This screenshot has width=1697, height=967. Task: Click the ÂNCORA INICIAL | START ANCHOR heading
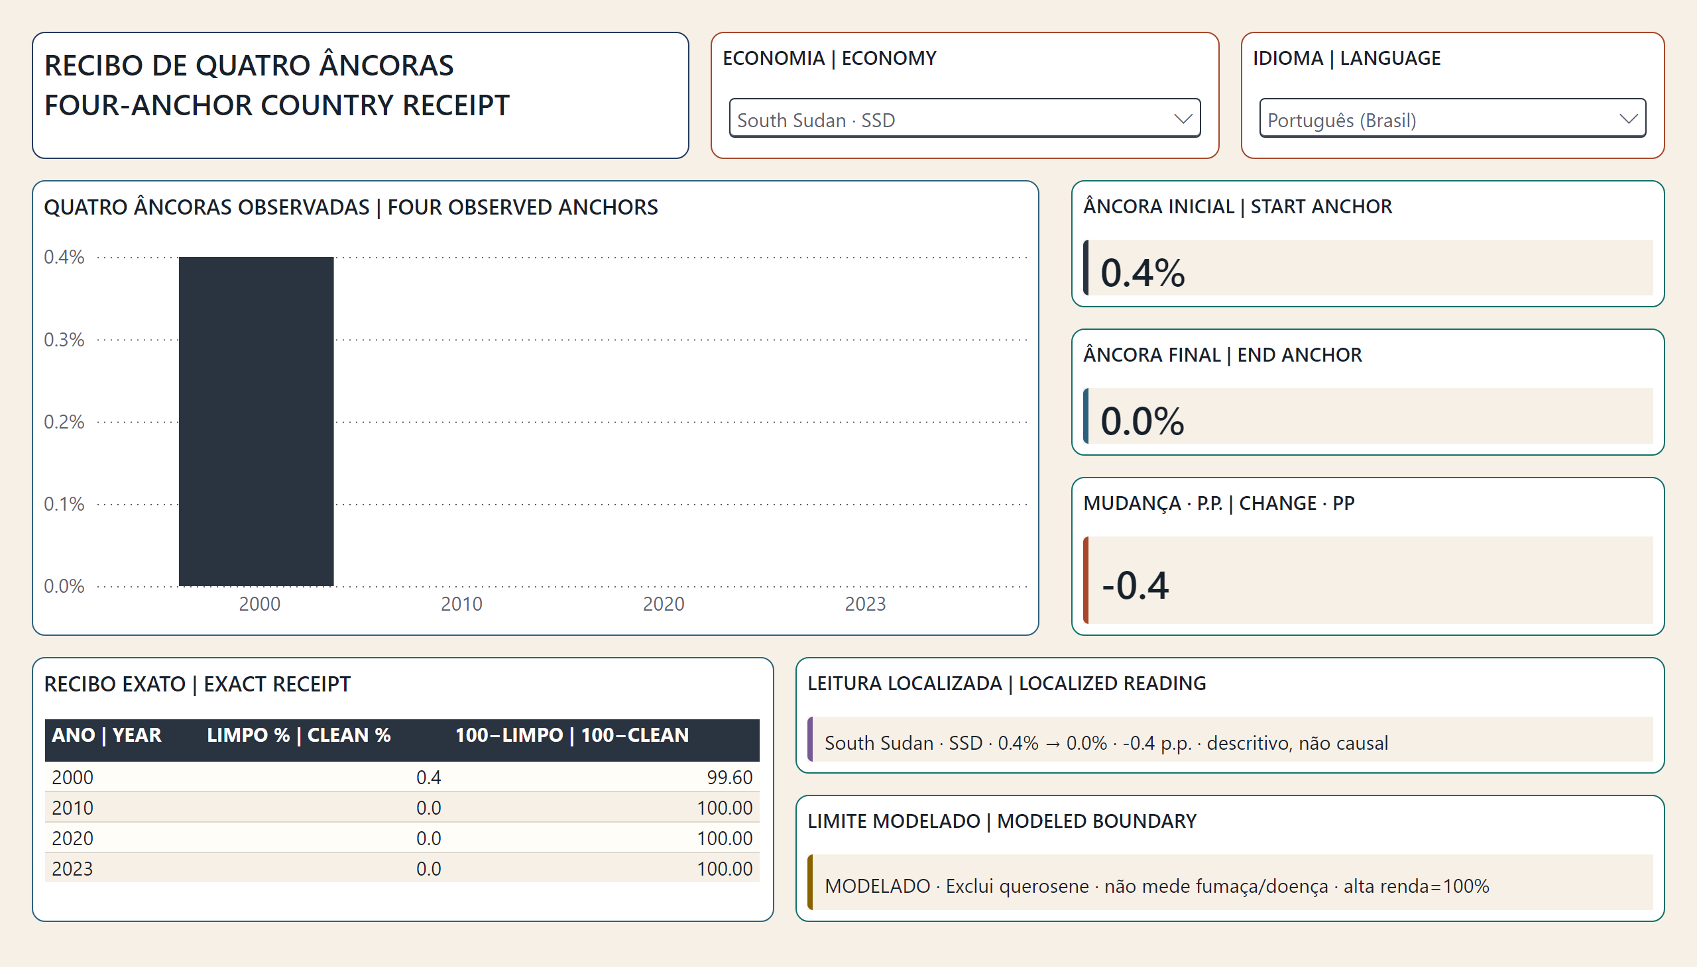pyautogui.click(x=1238, y=207)
